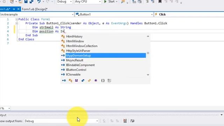Image resolution: width=224 pixels, height=126 pixels.
Task: Toggle the structures filter in IntelliSense
Action: pyautogui.click(x=83, y=80)
